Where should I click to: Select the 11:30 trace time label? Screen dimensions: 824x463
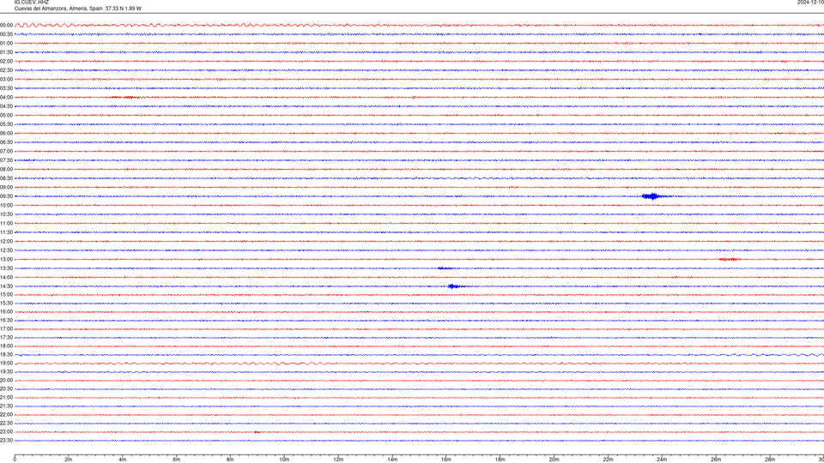[6, 232]
